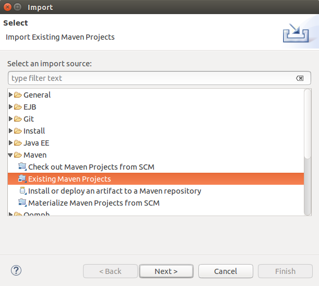The image size is (319, 286).
Task: Click the Check out Maven Projects icon
Action: pyautogui.click(x=22, y=167)
